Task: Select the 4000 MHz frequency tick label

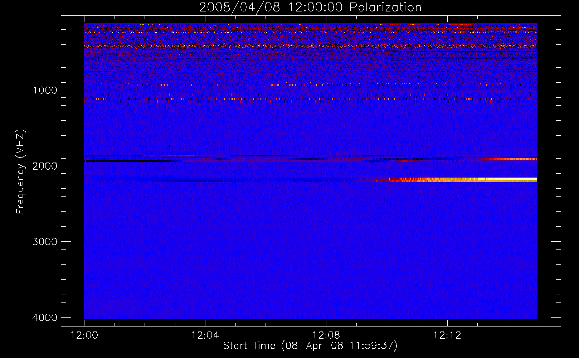Action: click(45, 318)
